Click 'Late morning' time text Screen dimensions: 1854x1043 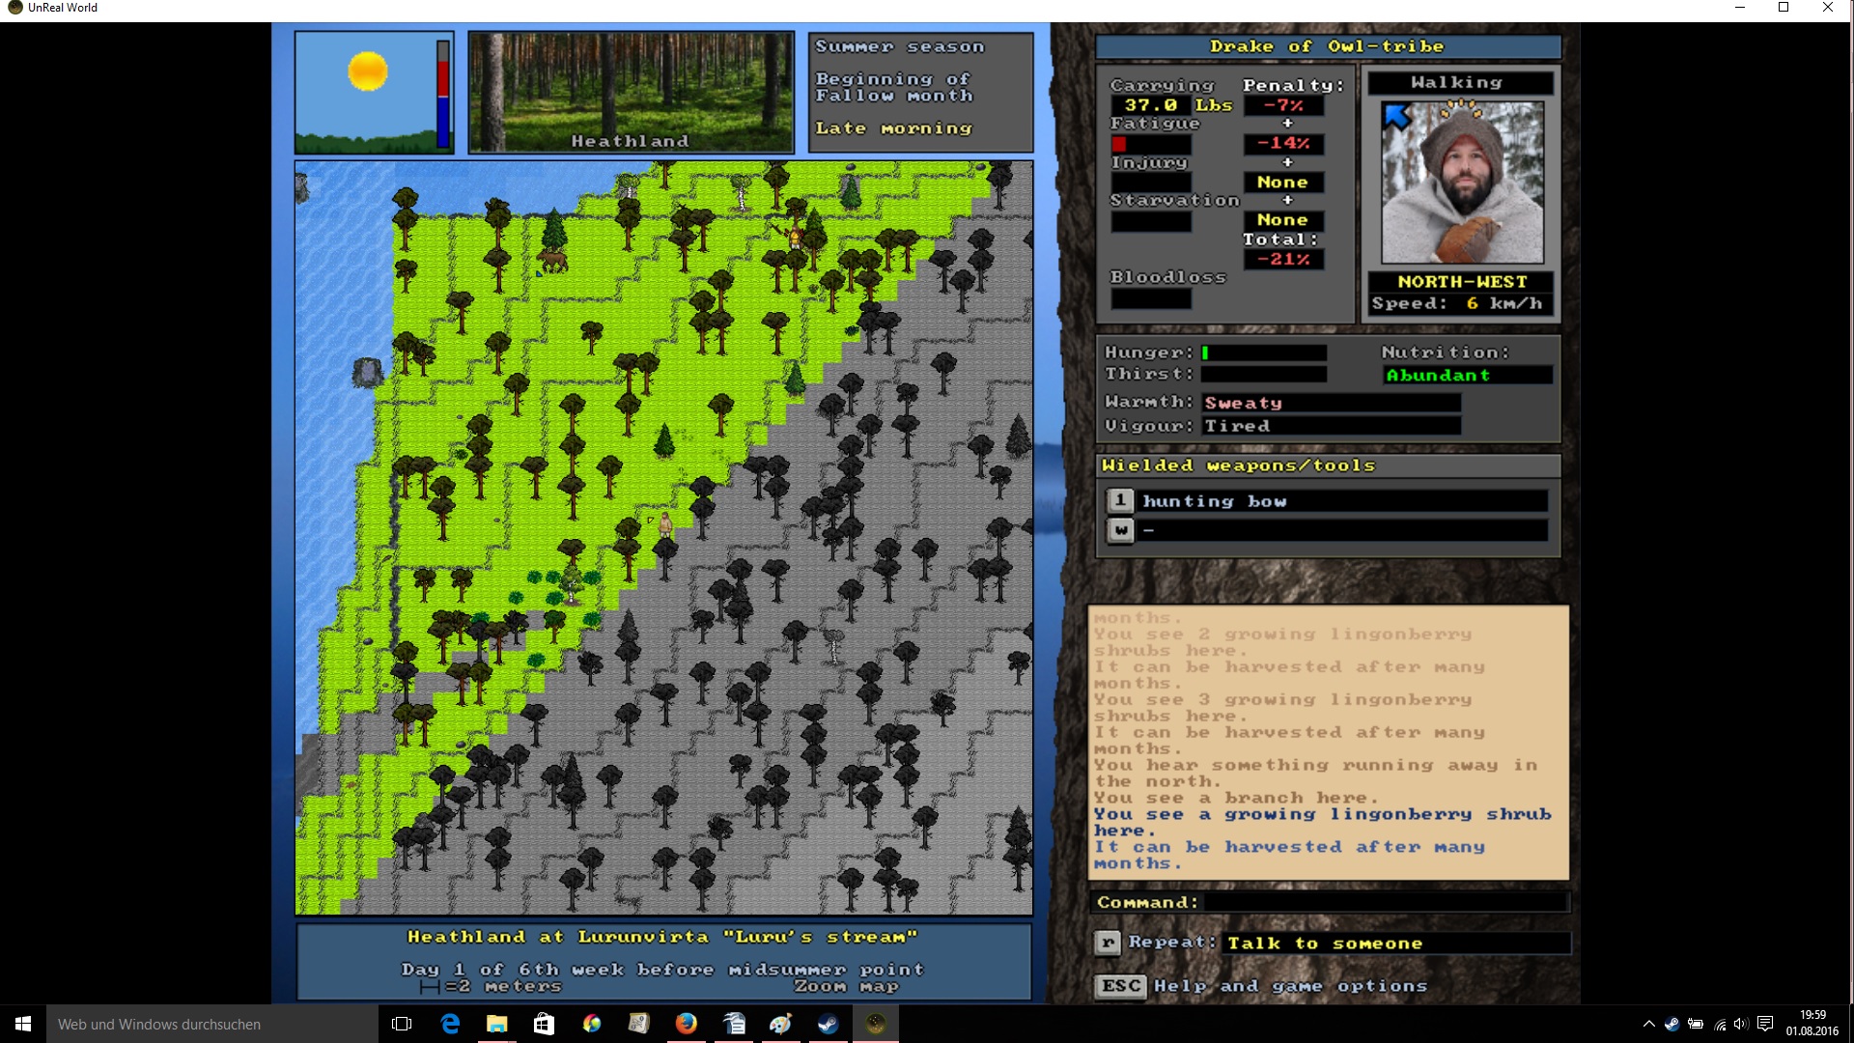[894, 127]
